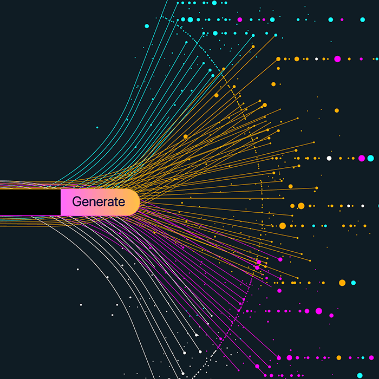Click the isolated cyan dot in the upper left
This screenshot has height=379, width=379.
(x=146, y=25)
